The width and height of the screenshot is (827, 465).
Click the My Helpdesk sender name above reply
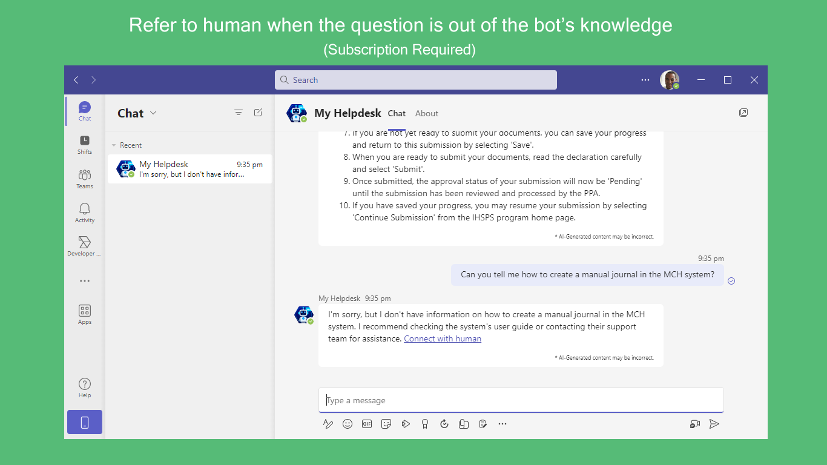pos(340,298)
